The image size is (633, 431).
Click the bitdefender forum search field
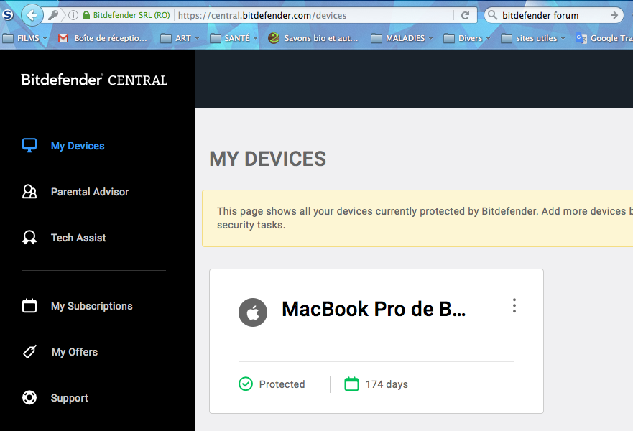coord(553,15)
